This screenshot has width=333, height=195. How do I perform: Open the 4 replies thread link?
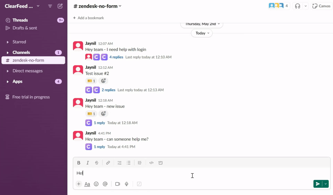pyautogui.click(x=116, y=57)
